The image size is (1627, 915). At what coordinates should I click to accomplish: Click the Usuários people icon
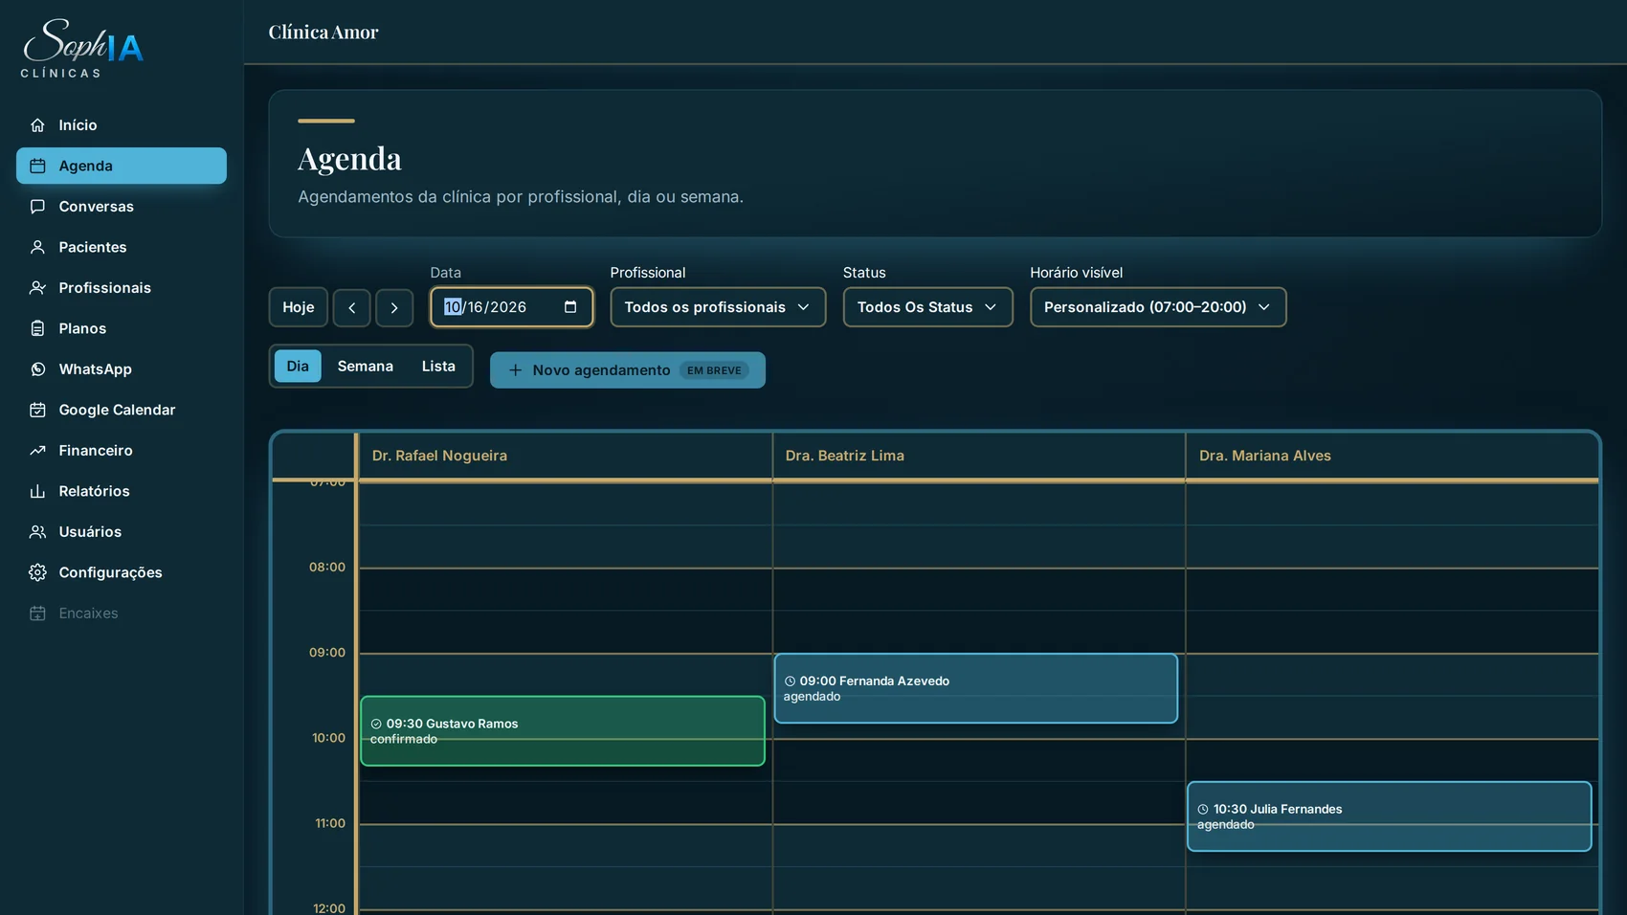(37, 532)
